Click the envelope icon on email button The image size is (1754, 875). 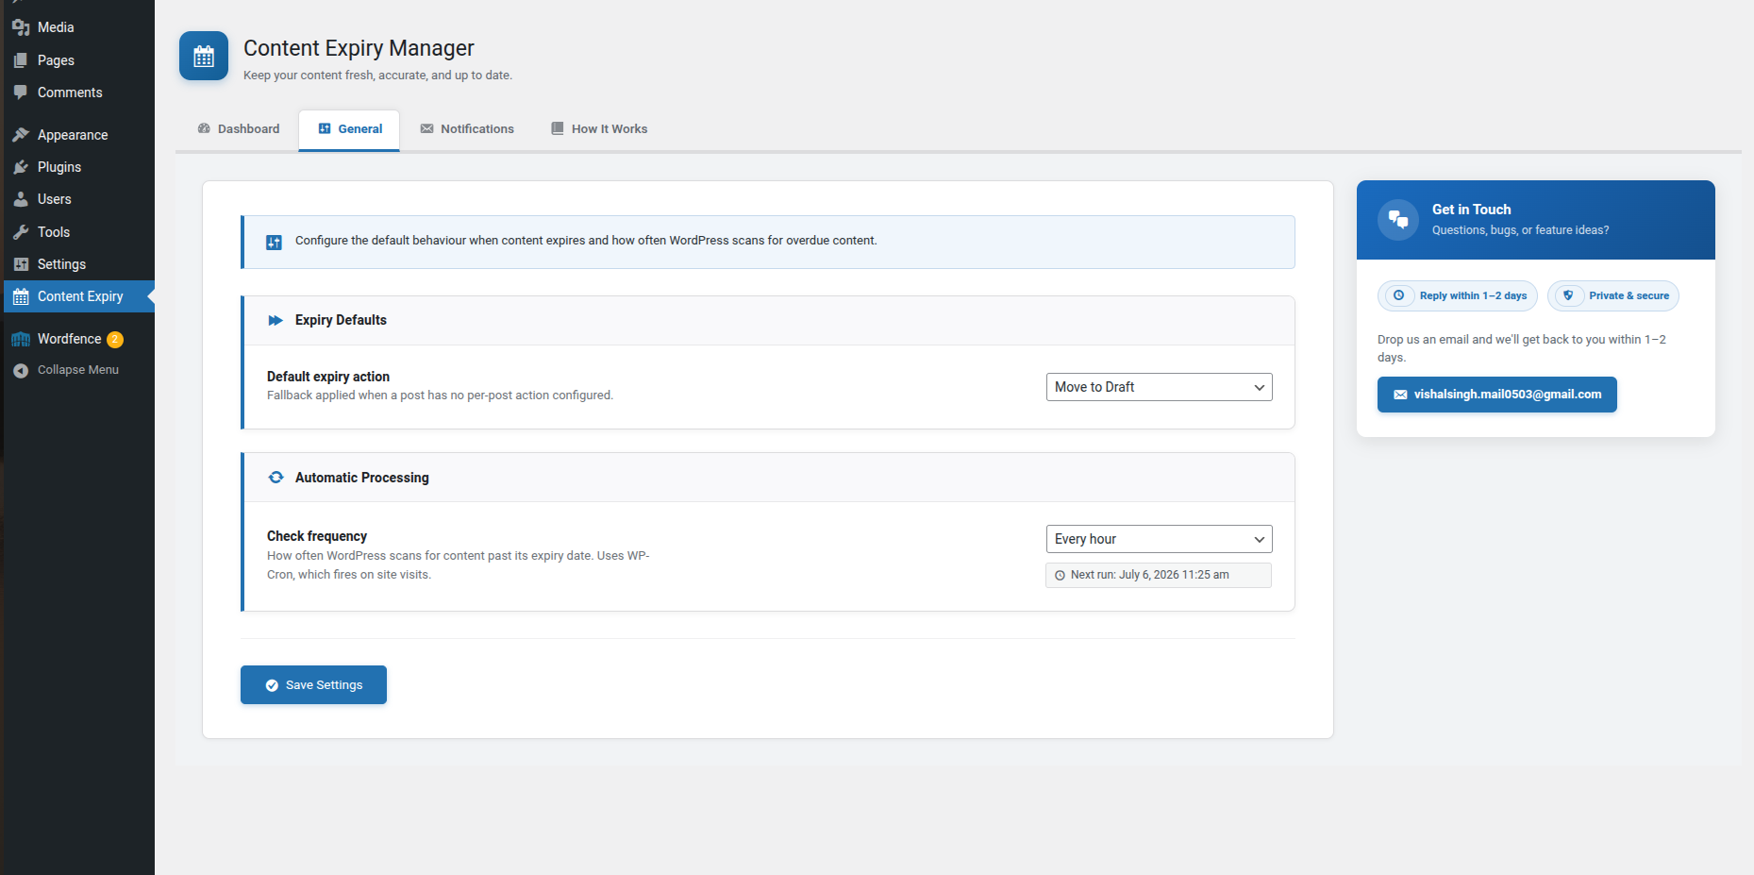pos(1400,395)
